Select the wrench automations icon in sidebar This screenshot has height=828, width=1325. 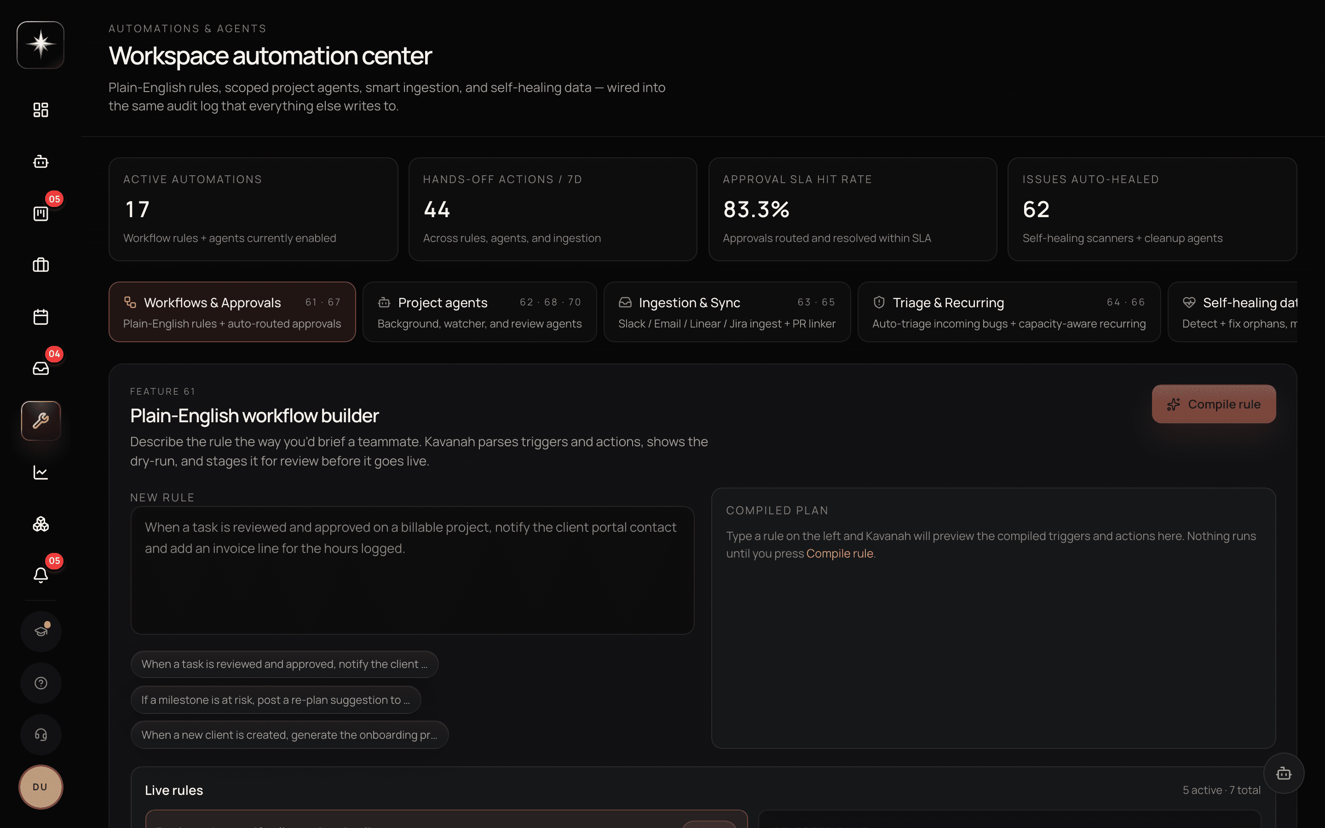pos(40,420)
